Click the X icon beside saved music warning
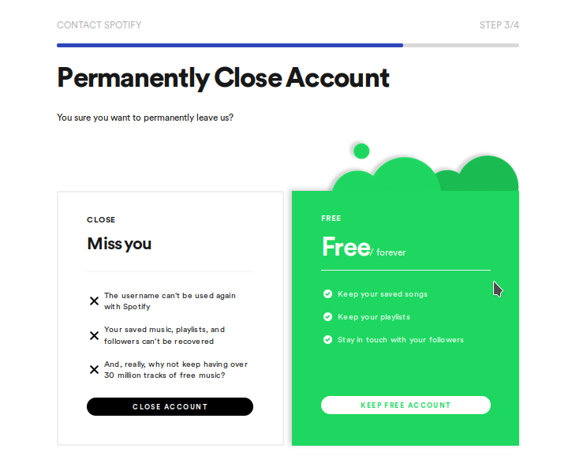572x467 pixels. (x=94, y=335)
